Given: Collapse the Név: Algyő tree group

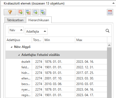Looking at the screenshot, I should [11, 47].
